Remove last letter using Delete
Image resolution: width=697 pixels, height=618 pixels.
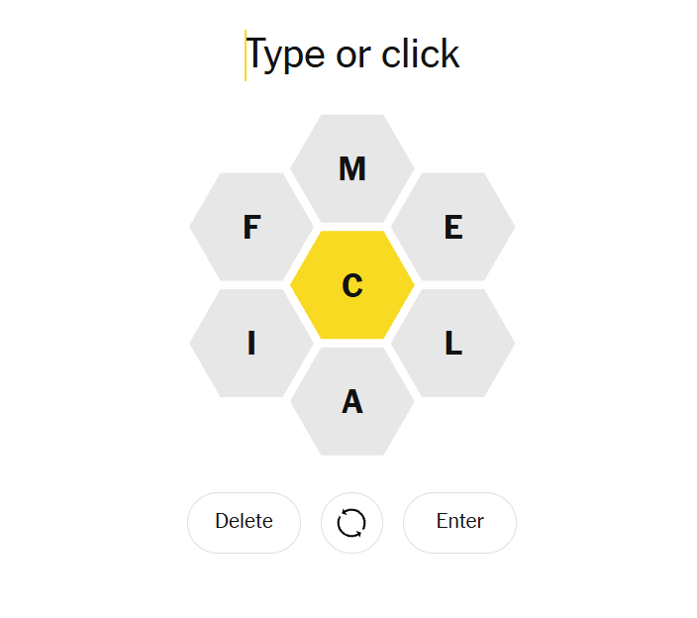(244, 522)
